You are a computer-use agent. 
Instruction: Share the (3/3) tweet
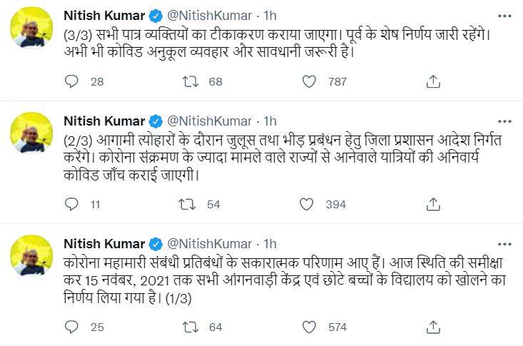point(432,82)
